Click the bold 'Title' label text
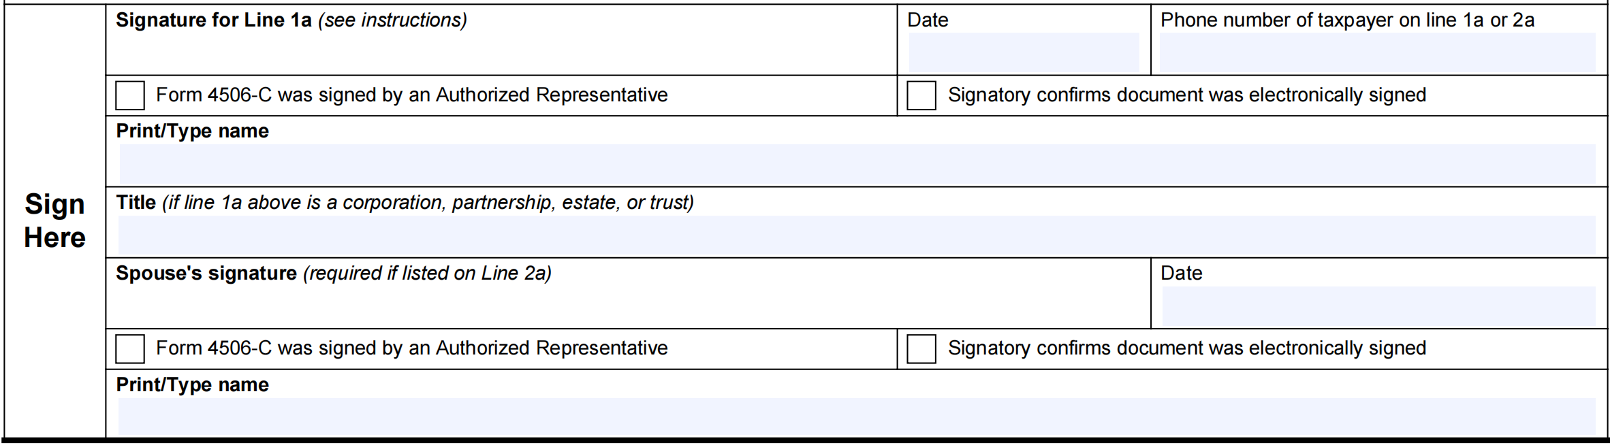Image resolution: width=1610 pixels, height=445 pixels. pyautogui.click(x=136, y=203)
